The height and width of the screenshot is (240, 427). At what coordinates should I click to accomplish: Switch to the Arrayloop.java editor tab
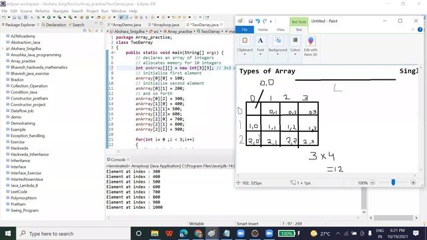pos(166,25)
